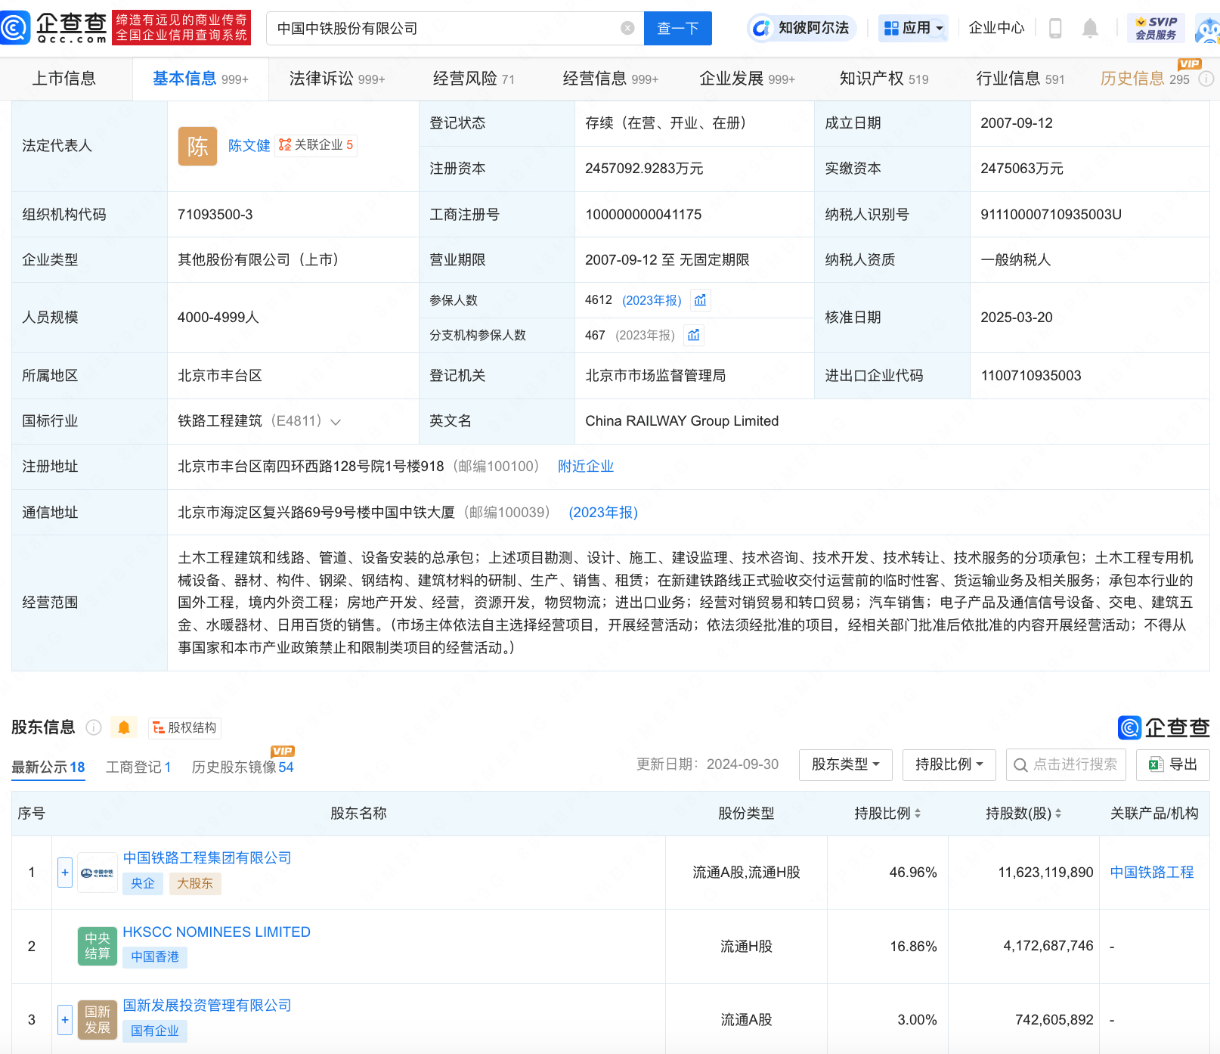The height and width of the screenshot is (1054, 1220).
Task: Select 最新公示 18 tab
Action: 48,767
